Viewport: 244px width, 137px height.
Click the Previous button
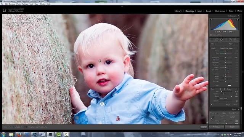coord(217,127)
